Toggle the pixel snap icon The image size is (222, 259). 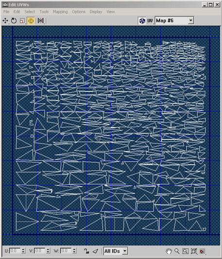click(x=203, y=251)
